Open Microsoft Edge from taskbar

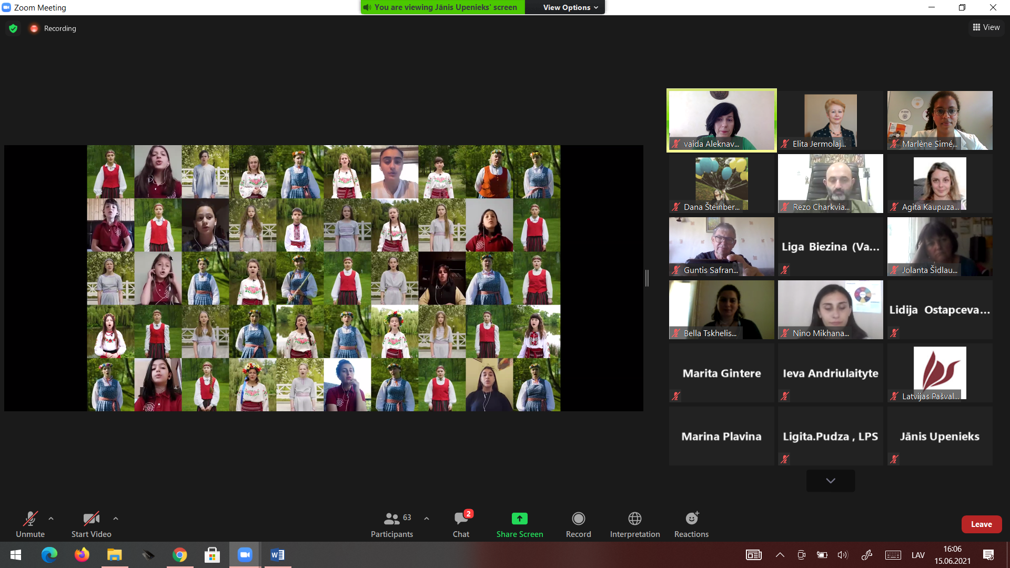pos(49,555)
